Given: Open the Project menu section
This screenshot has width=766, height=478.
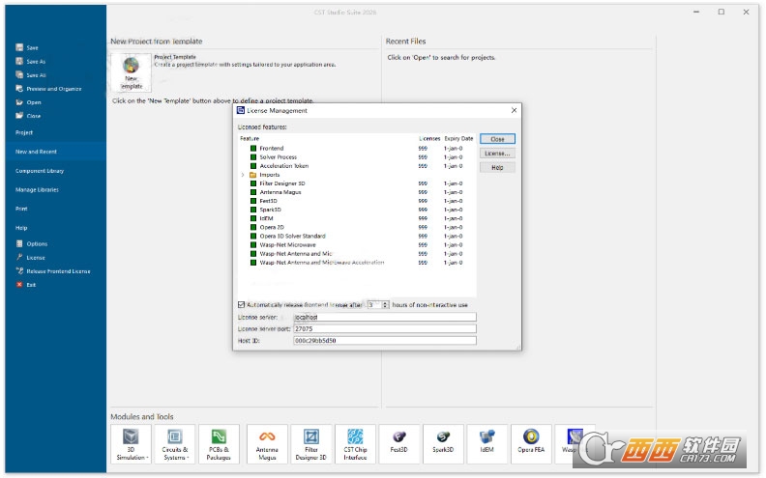Looking at the screenshot, I should pos(24,132).
